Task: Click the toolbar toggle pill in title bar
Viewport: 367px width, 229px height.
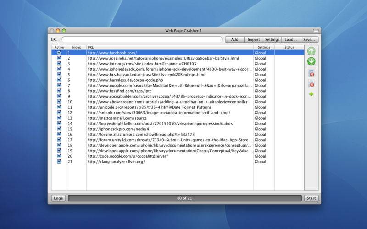Action: pos(316,31)
